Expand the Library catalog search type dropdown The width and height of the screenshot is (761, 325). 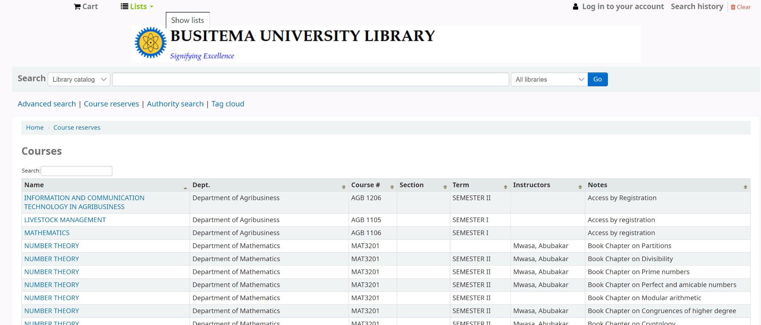79,79
